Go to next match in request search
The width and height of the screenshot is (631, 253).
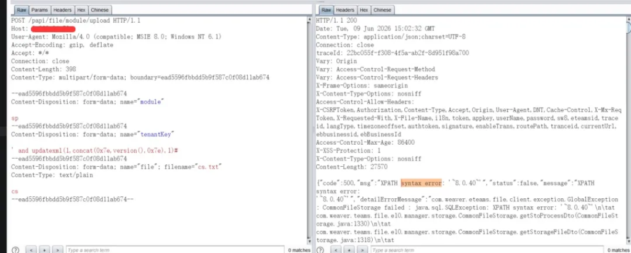pos(57,250)
